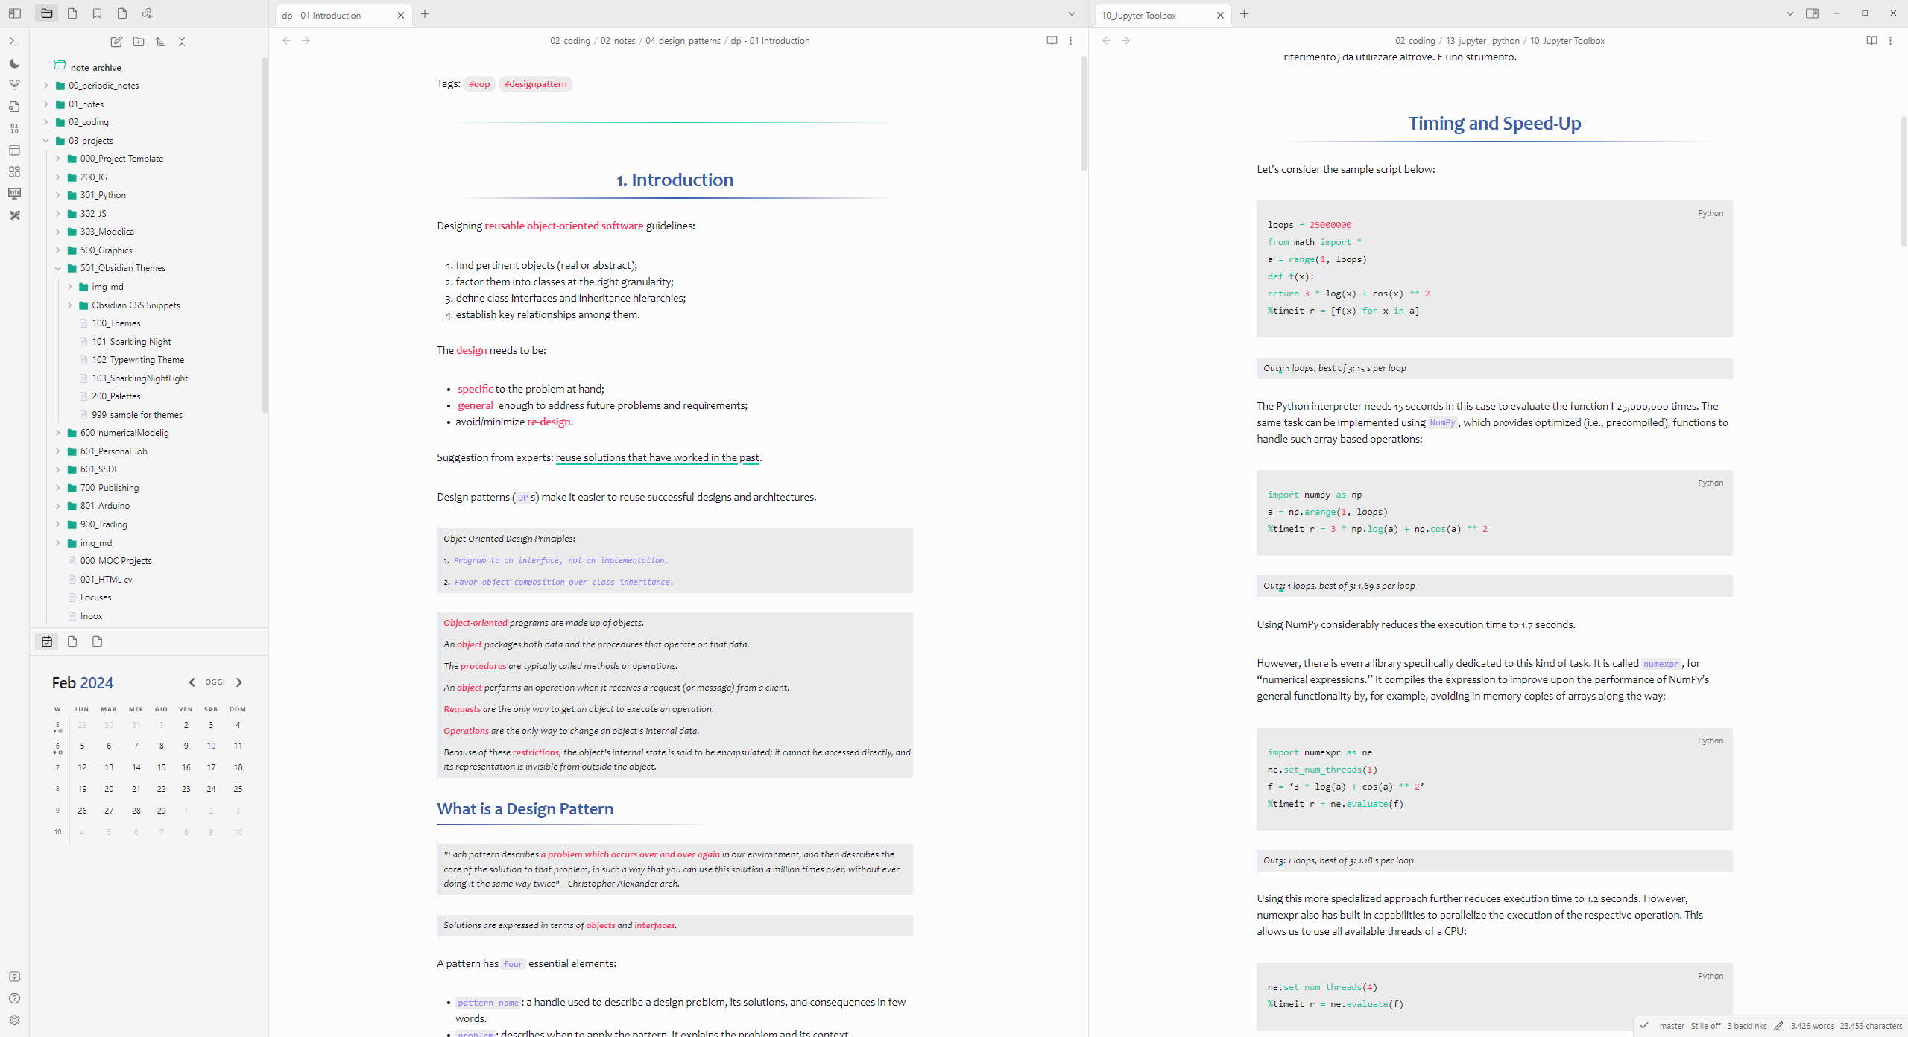Viewport: 1908px width, 1037px height.
Task: Expand the 301_Python folder
Action: coord(58,195)
